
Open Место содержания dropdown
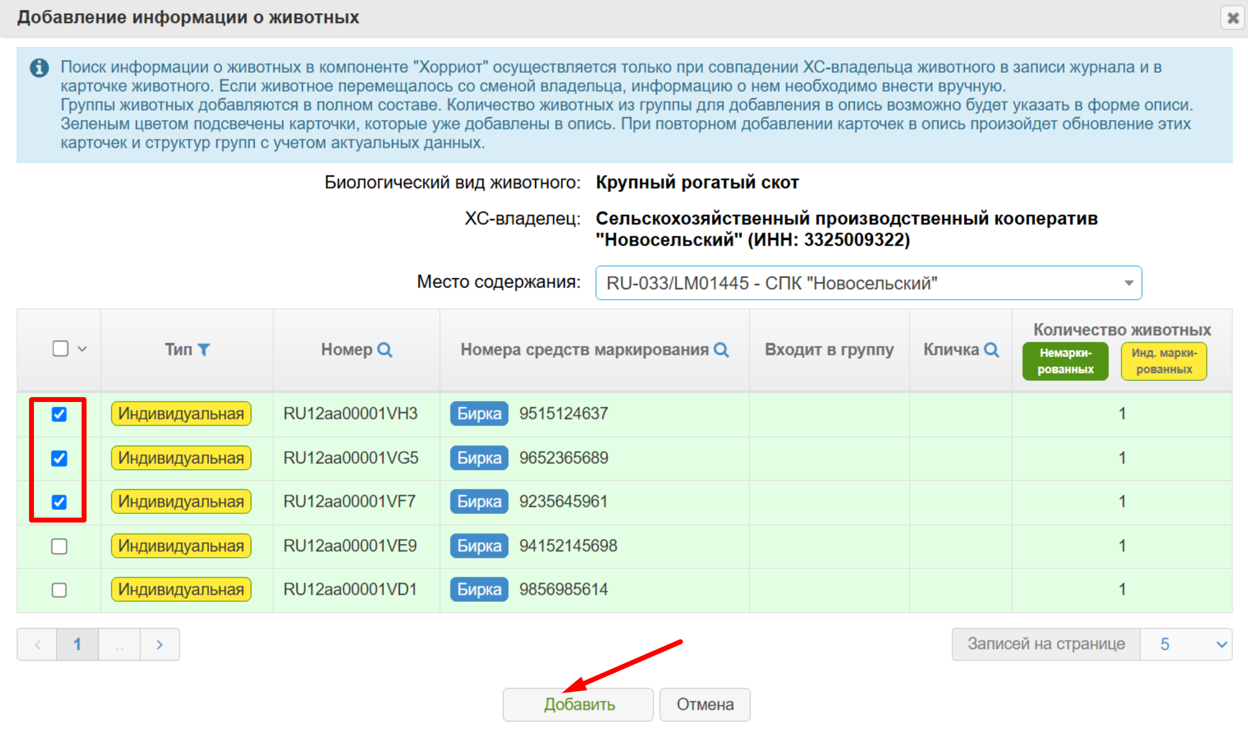(868, 283)
